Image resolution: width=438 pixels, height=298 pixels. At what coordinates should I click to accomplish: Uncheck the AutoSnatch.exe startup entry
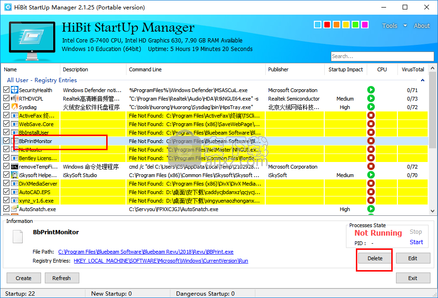[x=7, y=209]
